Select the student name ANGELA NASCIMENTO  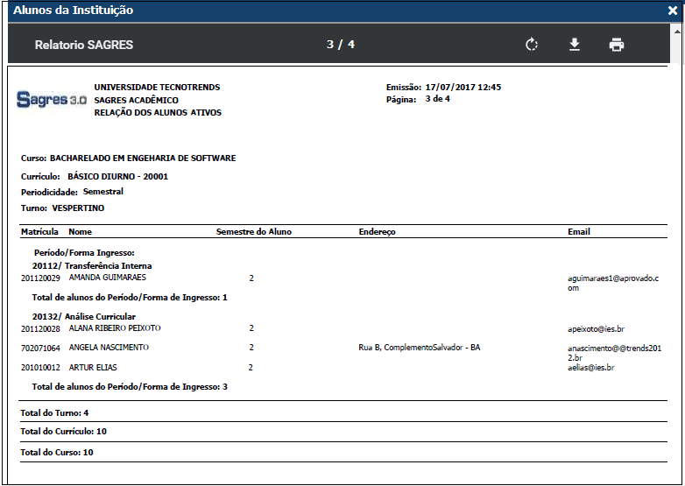coord(109,348)
